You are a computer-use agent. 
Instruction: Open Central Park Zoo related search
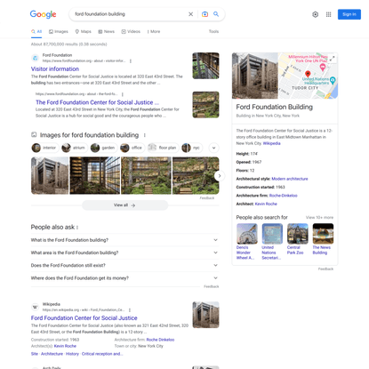(297, 239)
